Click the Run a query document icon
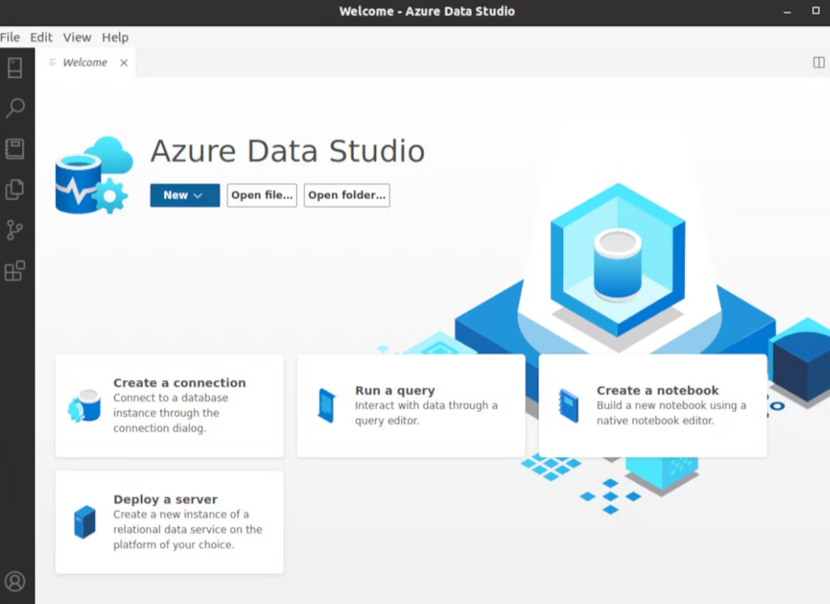The image size is (830, 604). coord(327,405)
